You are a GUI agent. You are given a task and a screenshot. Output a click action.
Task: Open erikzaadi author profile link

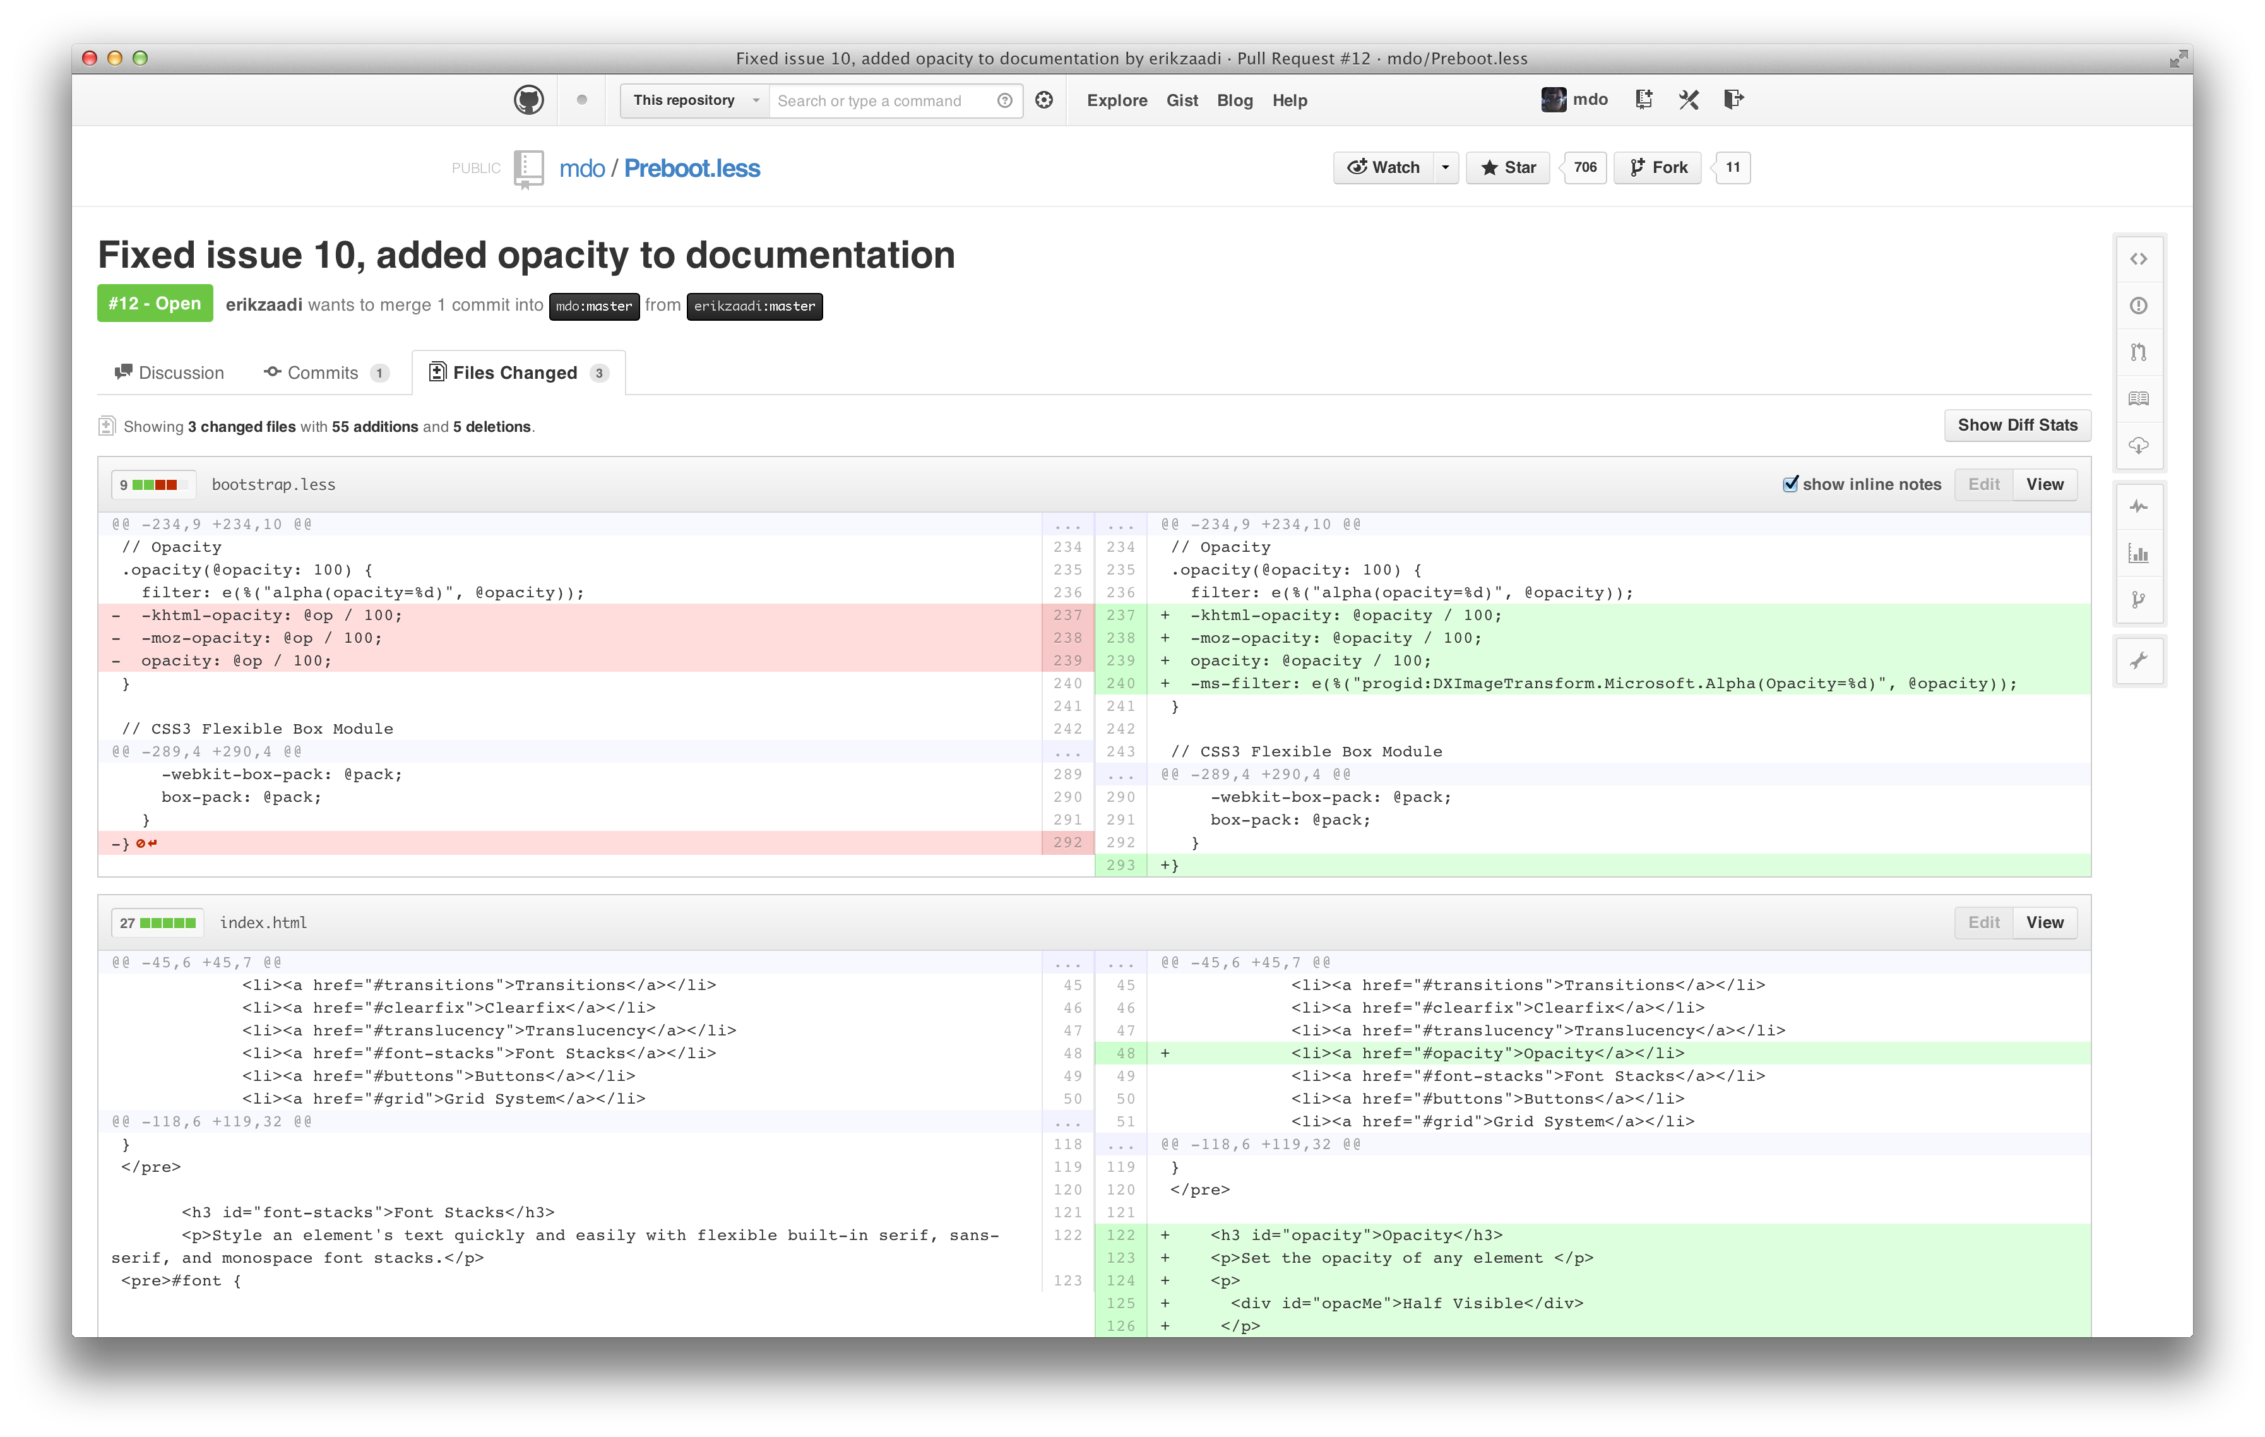pyautogui.click(x=265, y=305)
